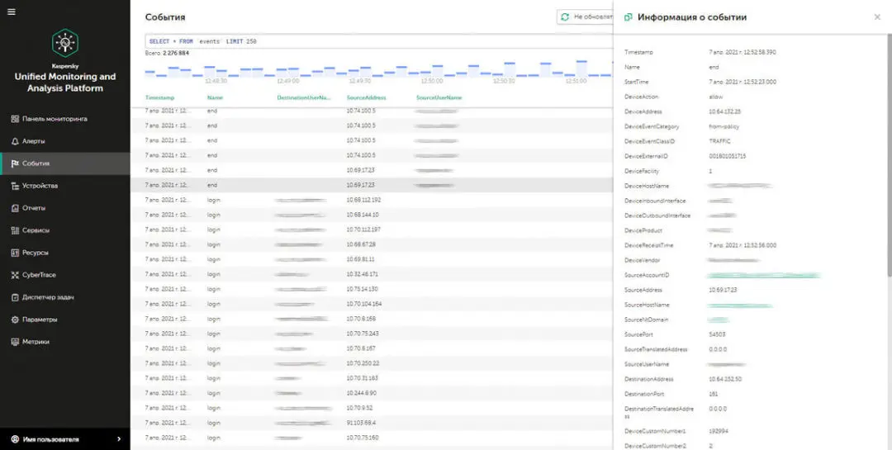Select row with address 10.70.75.160
This screenshot has height=450, width=892.
pyautogui.click(x=372, y=438)
